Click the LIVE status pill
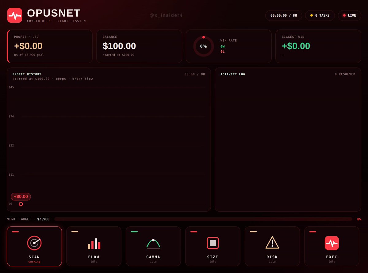Viewport: 368px width, 273px height. 350,15
